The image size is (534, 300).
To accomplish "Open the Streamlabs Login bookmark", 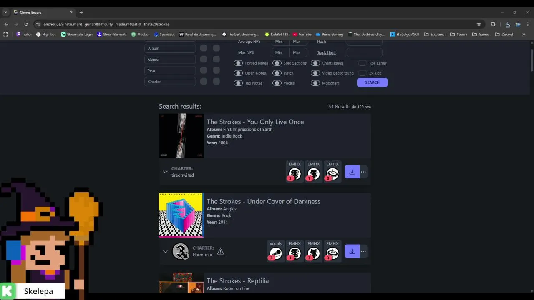I will (77, 35).
